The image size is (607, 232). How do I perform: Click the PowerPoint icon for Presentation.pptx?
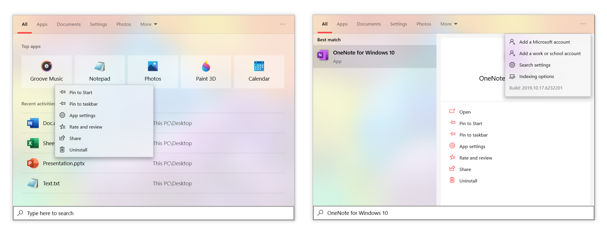pyautogui.click(x=33, y=163)
